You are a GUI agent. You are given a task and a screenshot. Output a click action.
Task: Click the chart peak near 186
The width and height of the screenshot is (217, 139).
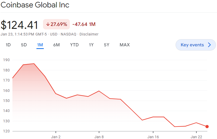34,64
